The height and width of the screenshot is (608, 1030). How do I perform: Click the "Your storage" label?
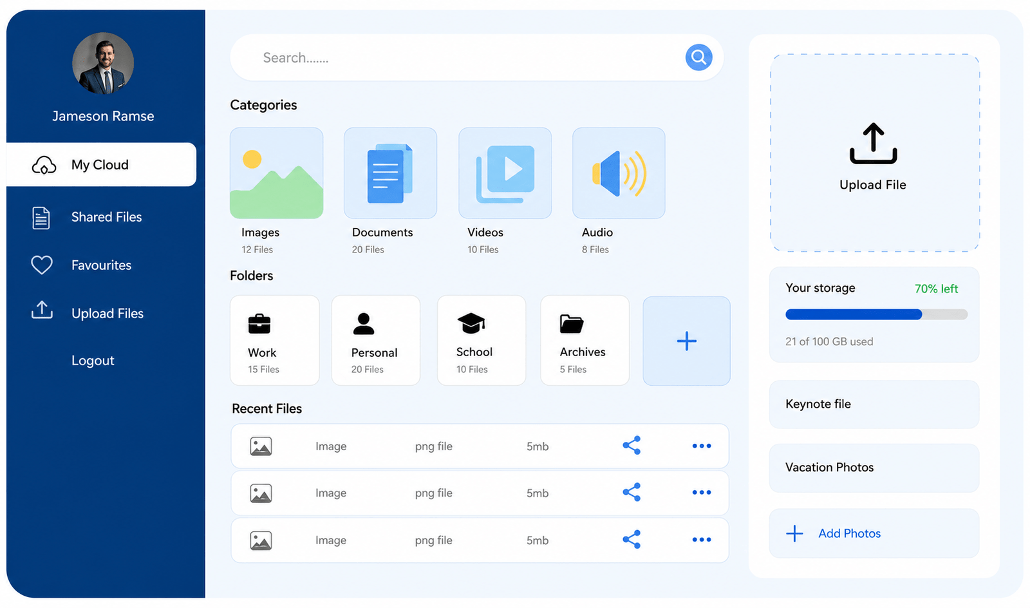820,288
